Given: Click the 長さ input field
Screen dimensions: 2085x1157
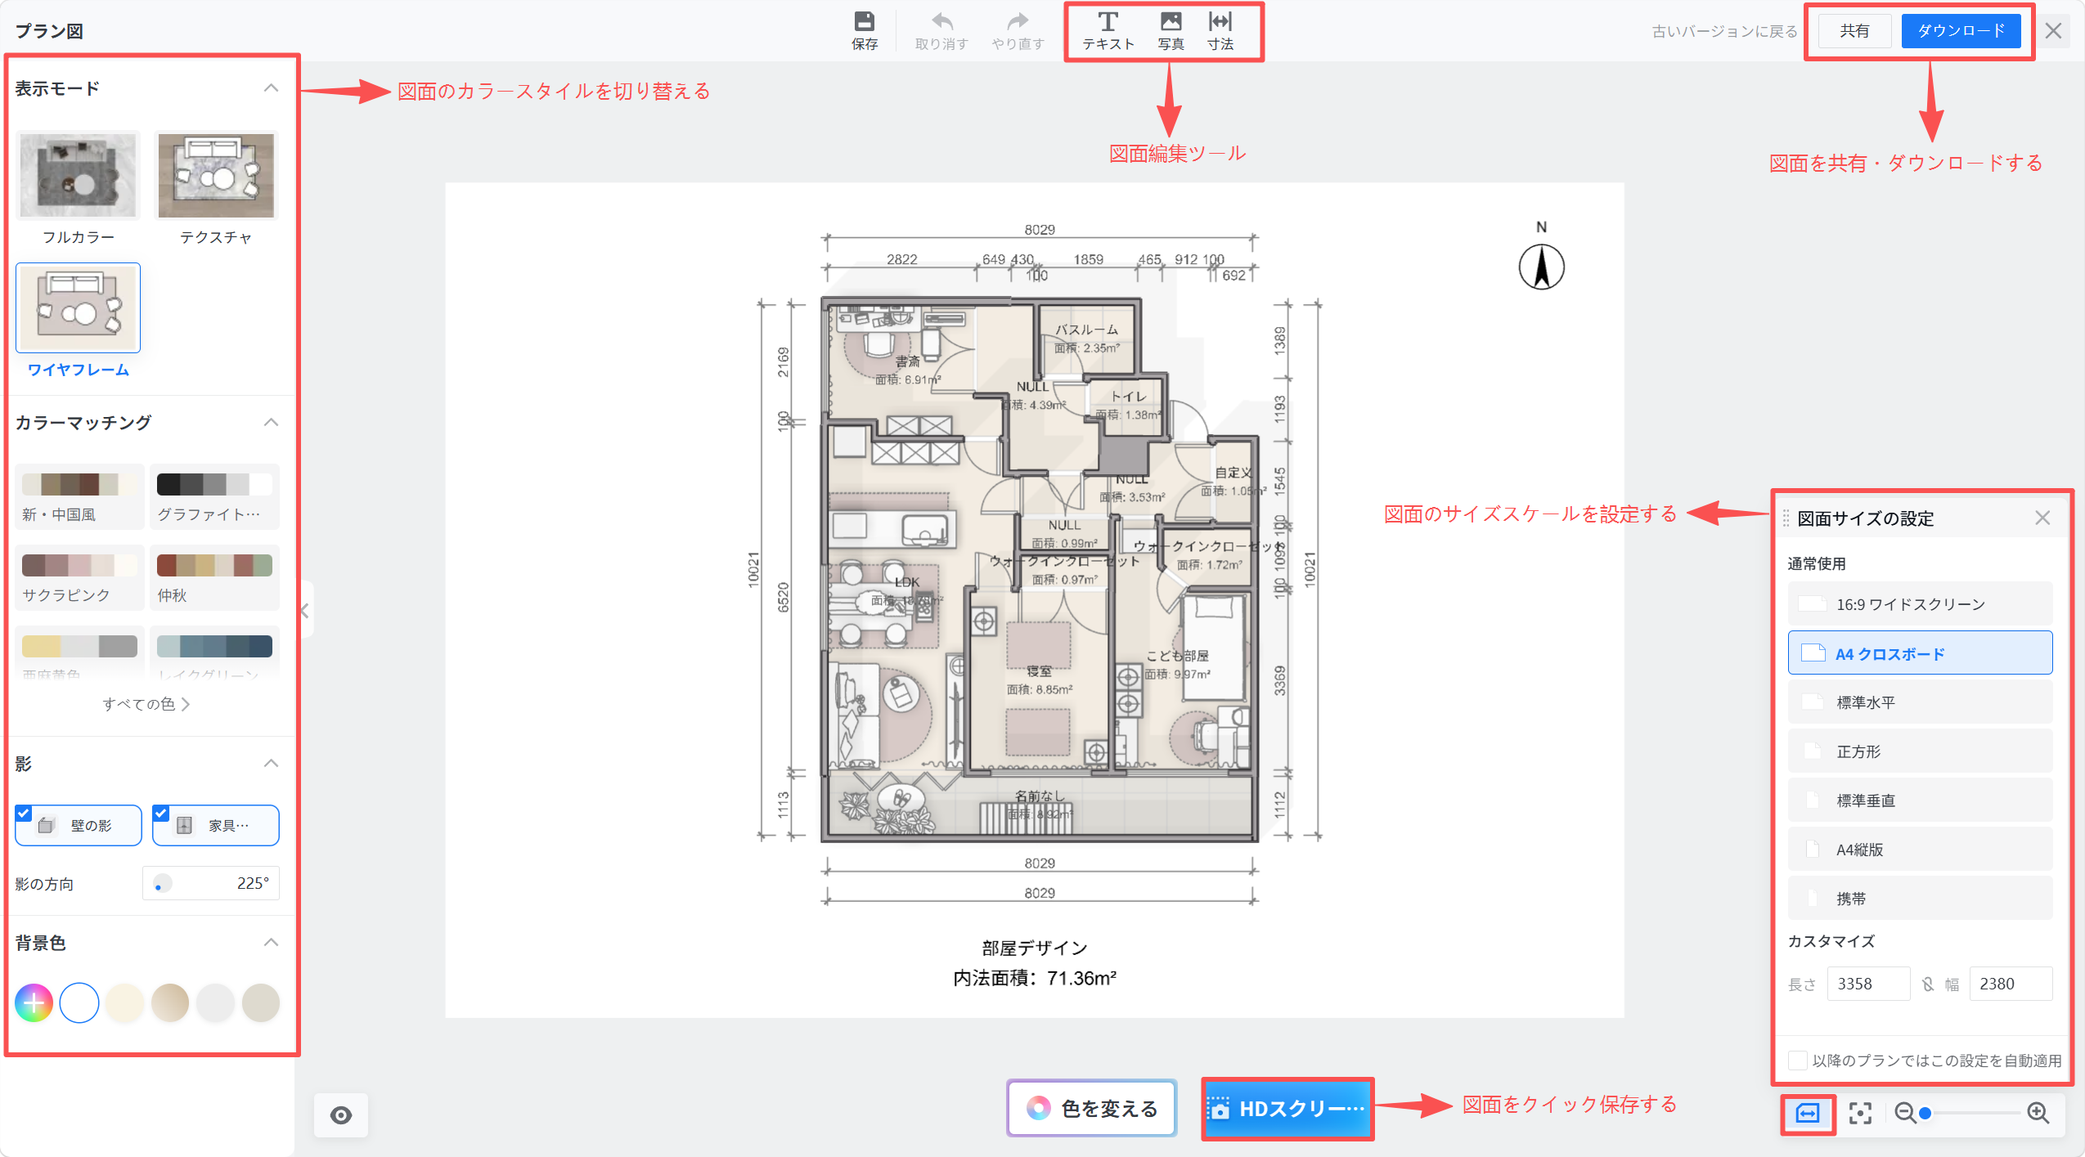Looking at the screenshot, I should pyautogui.click(x=1868, y=984).
